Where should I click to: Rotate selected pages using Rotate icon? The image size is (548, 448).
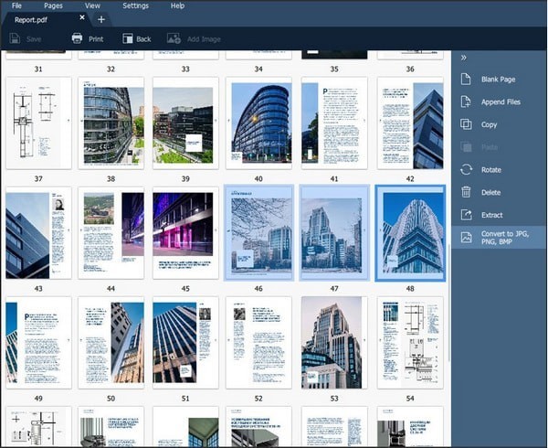[x=466, y=170]
